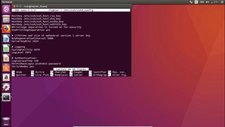Open the network connections indicator
The image size is (225, 127).
(191, 2)
